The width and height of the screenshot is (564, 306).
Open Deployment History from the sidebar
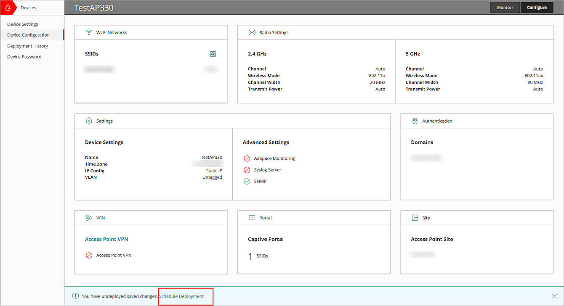[x=27, y=46]
